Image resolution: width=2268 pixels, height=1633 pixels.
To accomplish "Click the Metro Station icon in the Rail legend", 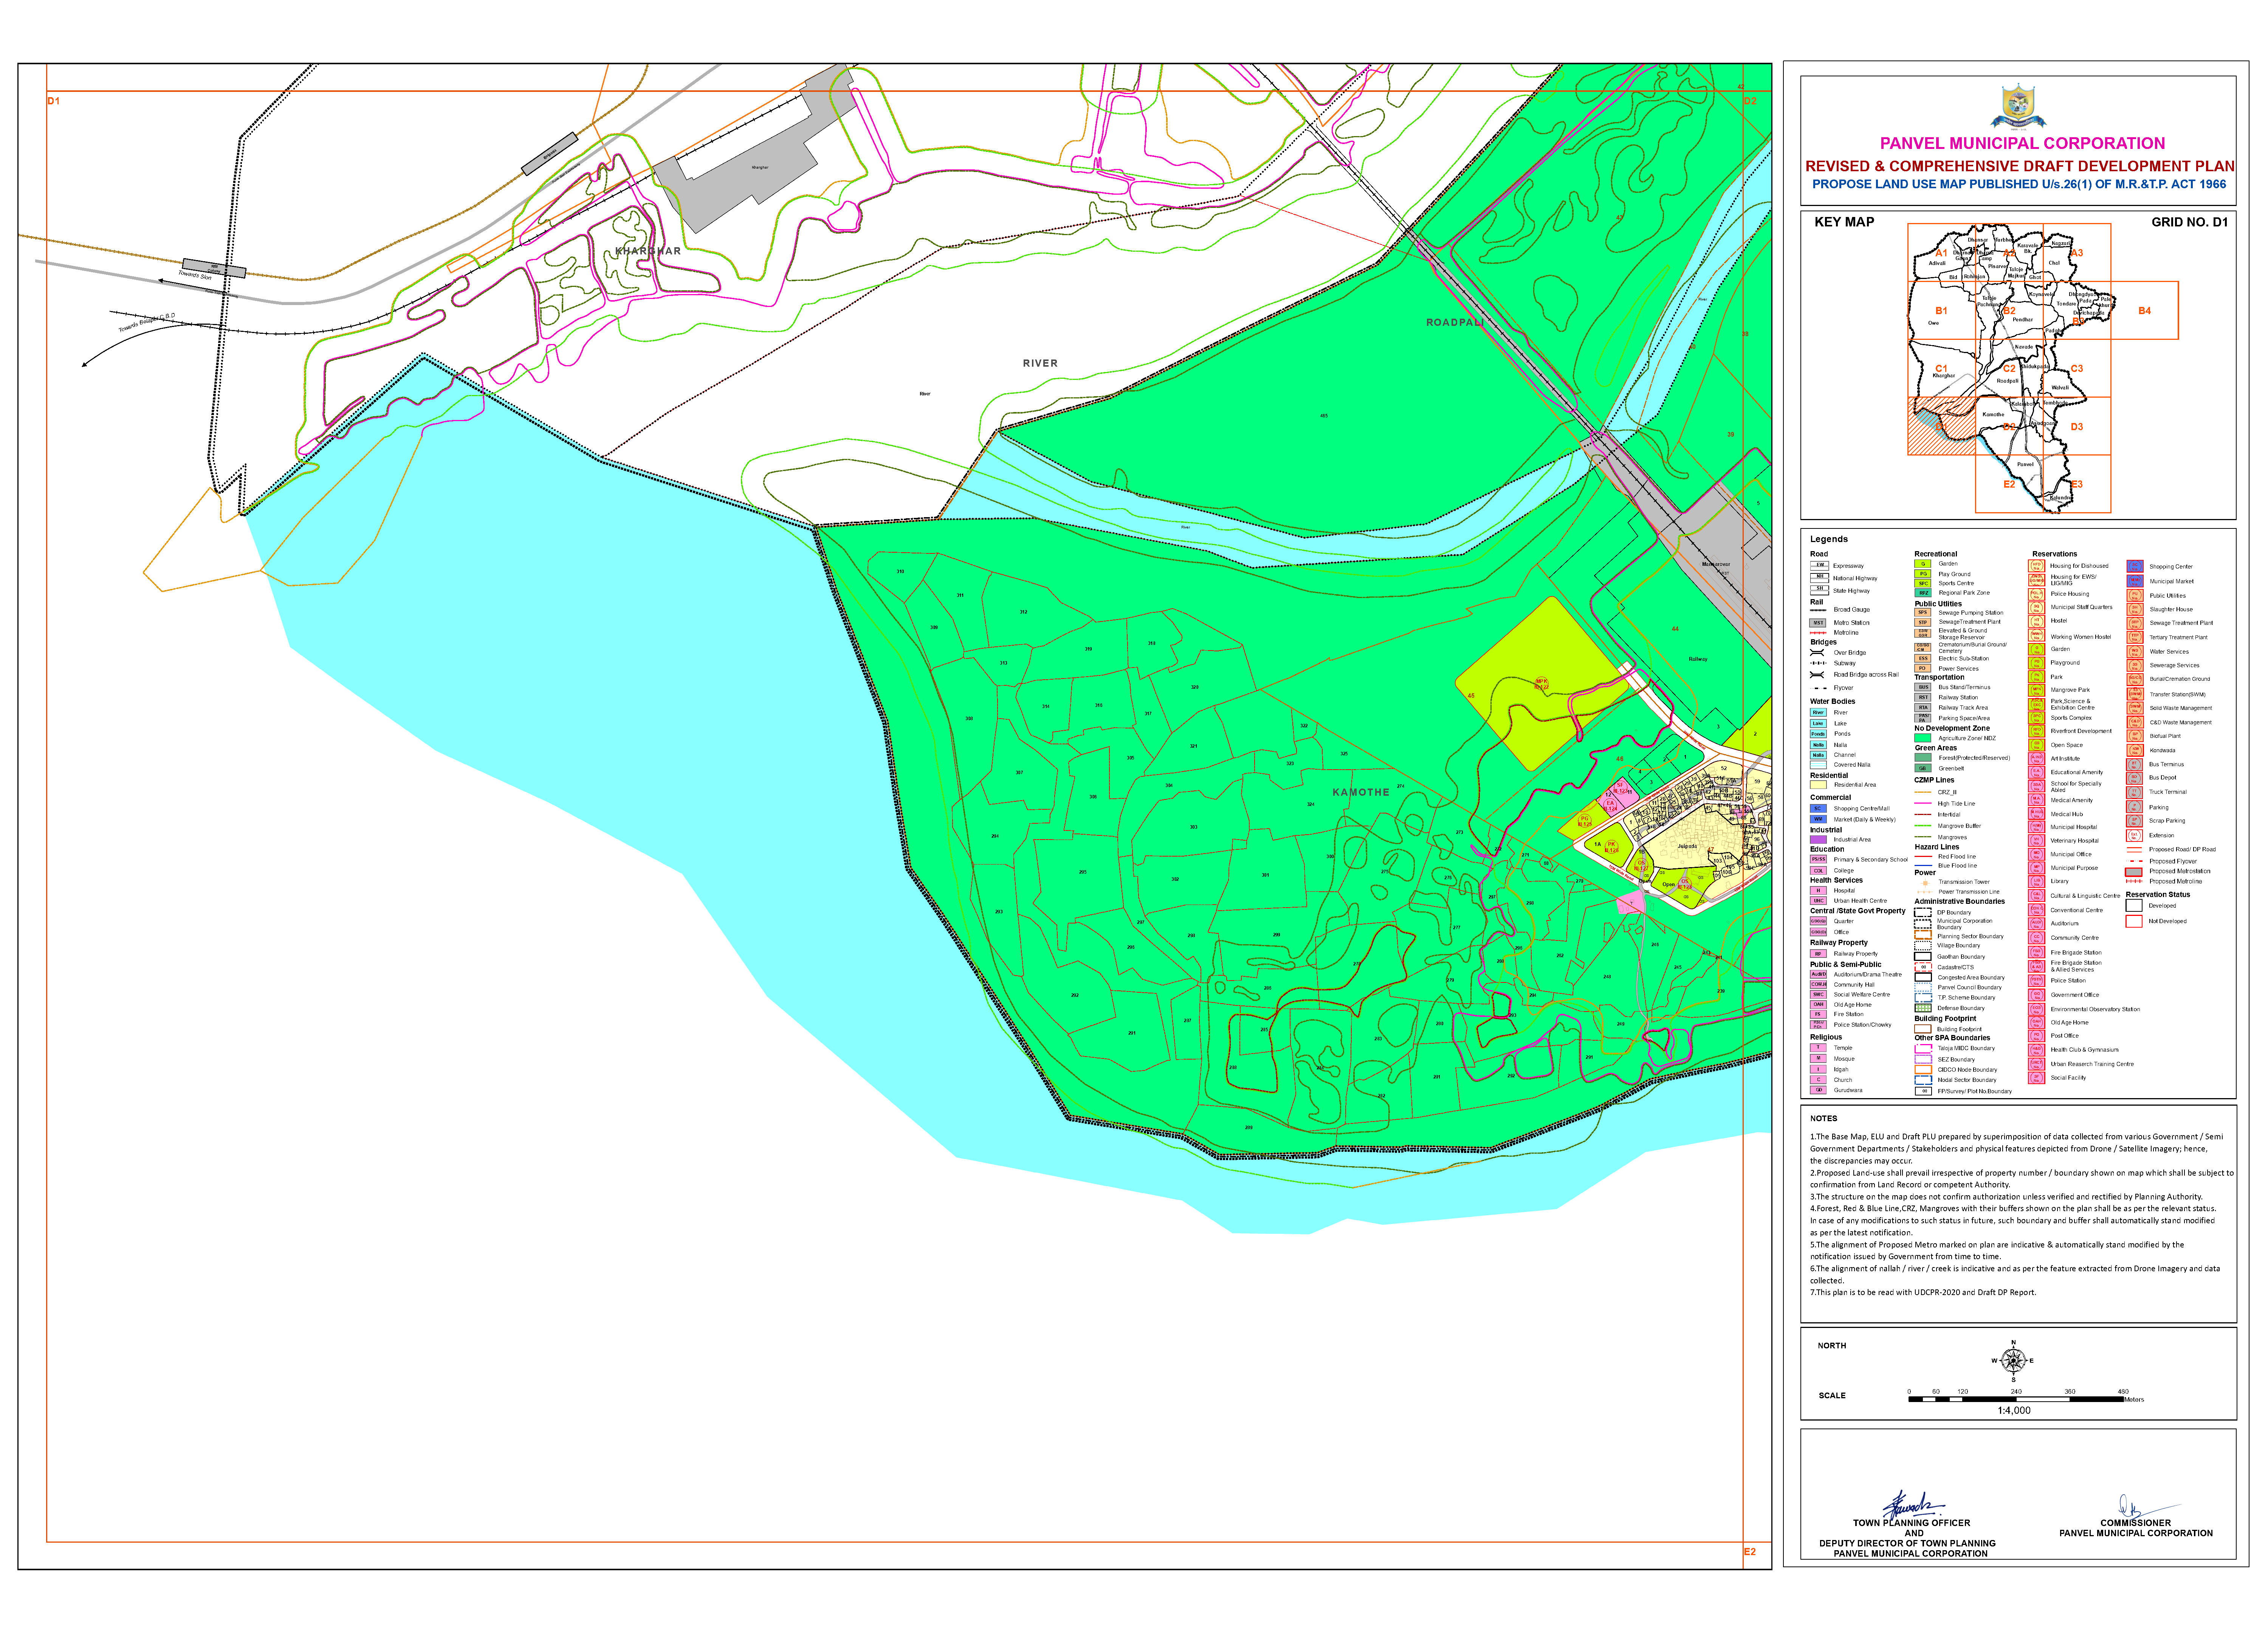I will (1819, 623).
